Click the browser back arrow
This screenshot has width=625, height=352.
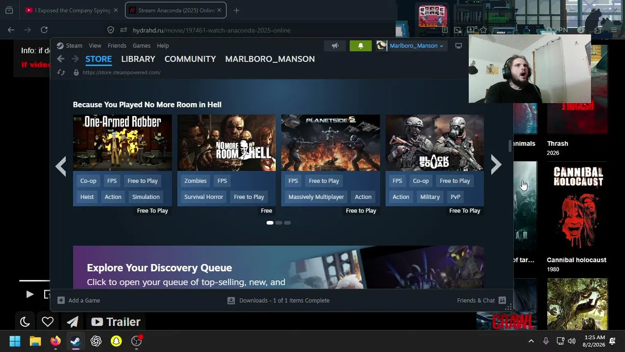(11, 30)
